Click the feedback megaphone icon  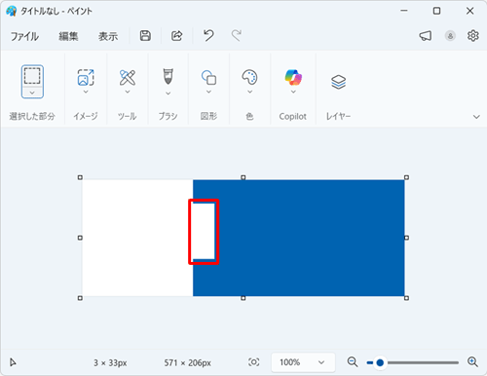[426, 36]
